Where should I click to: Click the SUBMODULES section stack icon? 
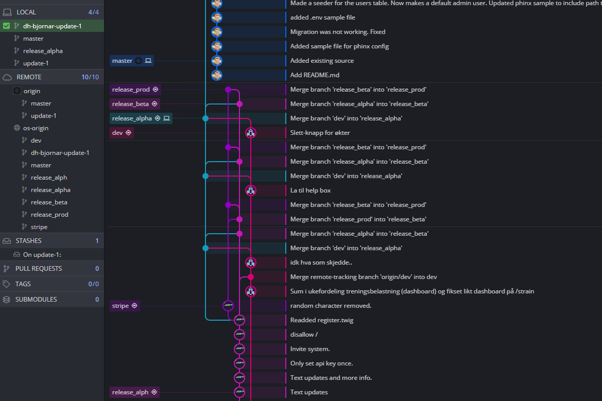[x=6, y=299]
